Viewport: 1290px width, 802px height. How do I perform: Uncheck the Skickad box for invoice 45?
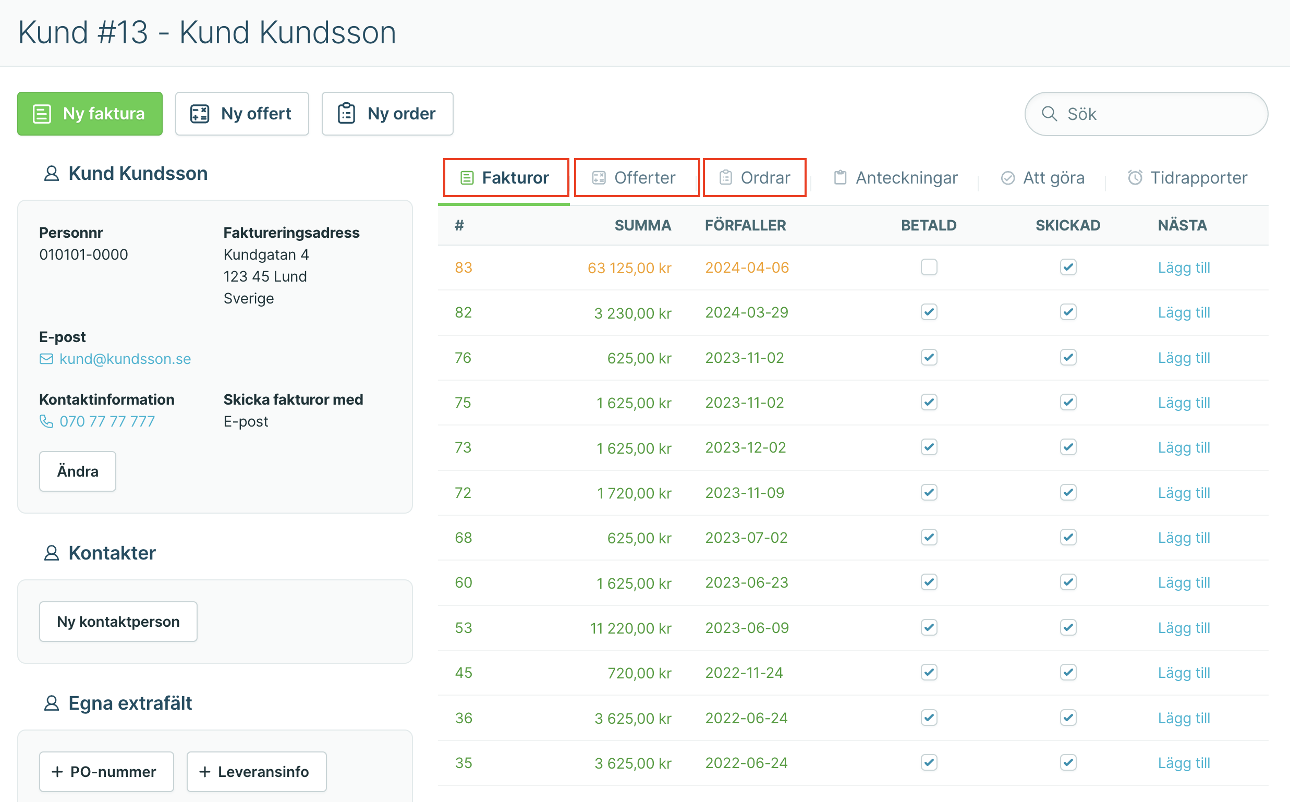click(x=1068, y=672)
